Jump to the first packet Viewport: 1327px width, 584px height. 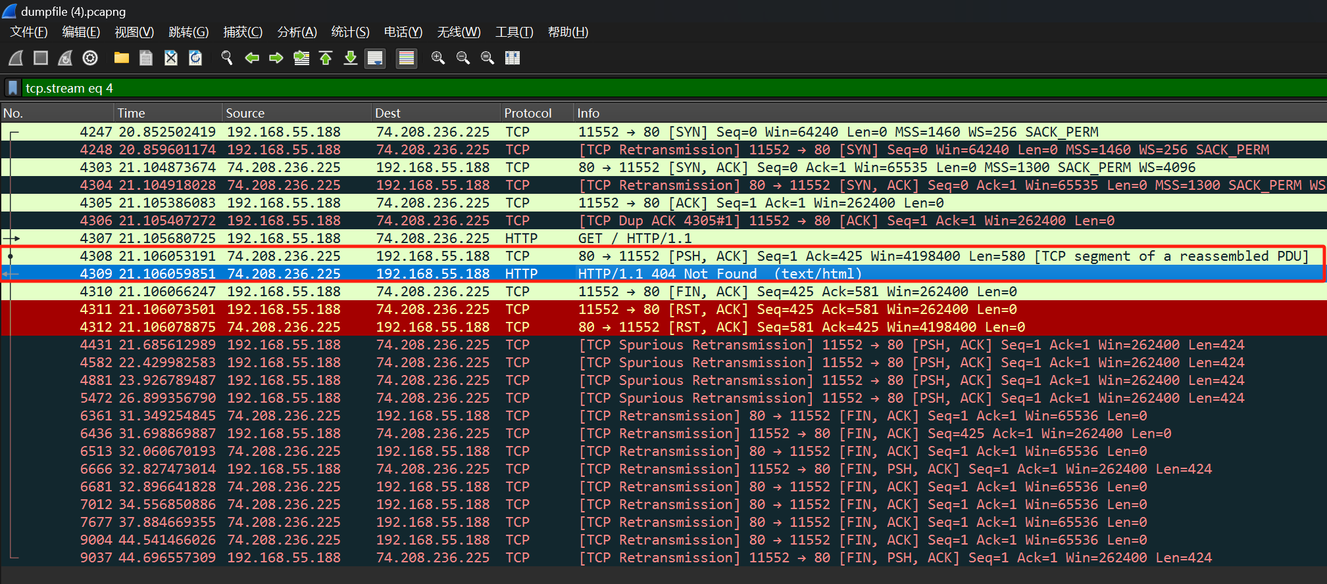(x=326, y=58)
